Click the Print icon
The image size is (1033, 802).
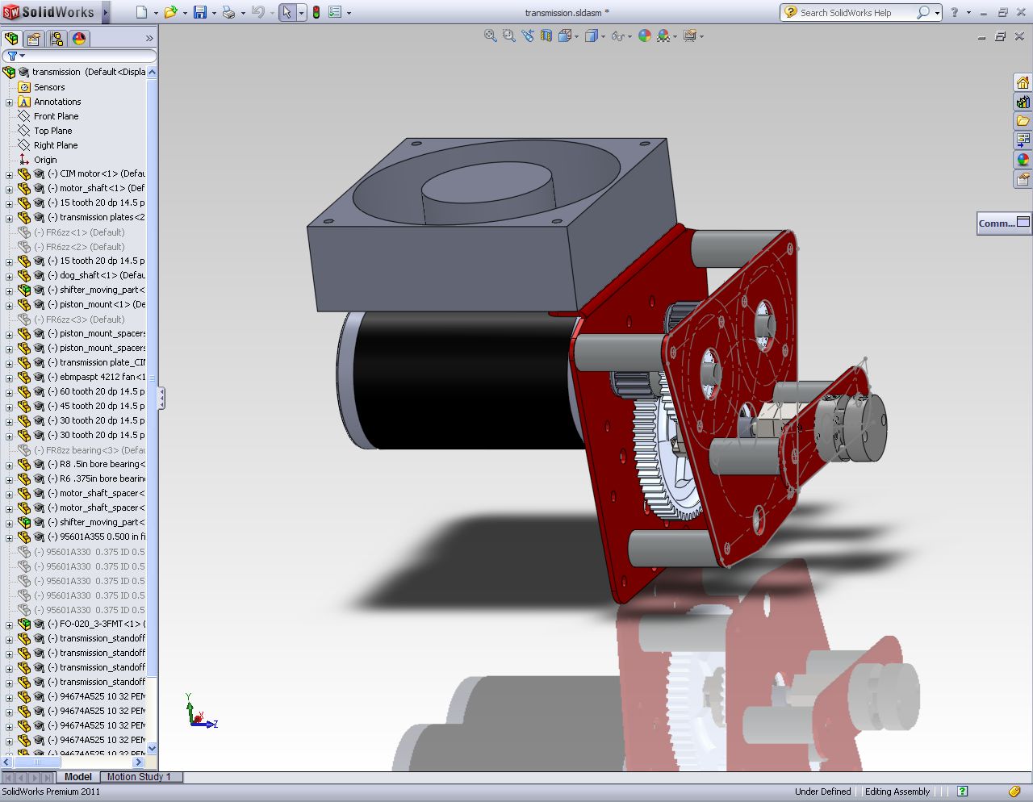tap(228, 12)
